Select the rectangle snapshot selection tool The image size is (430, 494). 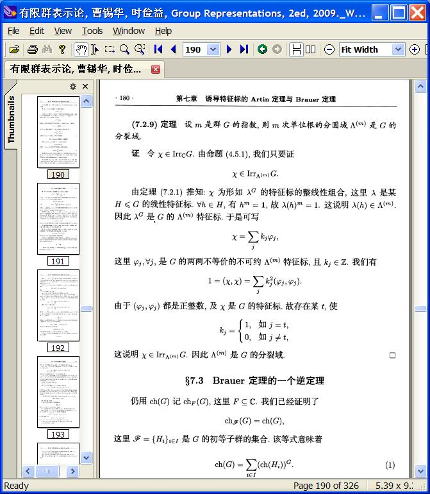[110, 49]
